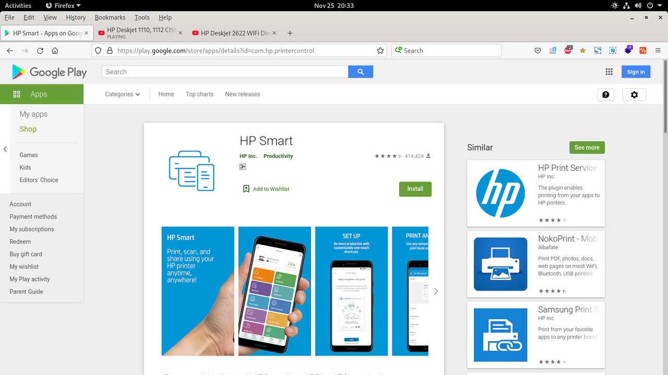The height and width of the screenshot is (375, 668).
Task: Open the Help question mark icon
Action: [605, 94]
